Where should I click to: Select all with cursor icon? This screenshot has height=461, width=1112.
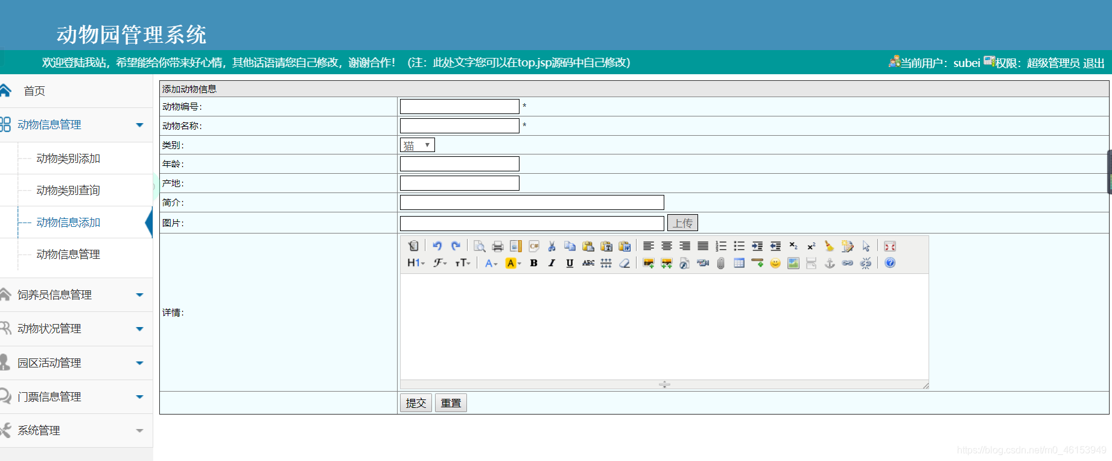[866, 246]
